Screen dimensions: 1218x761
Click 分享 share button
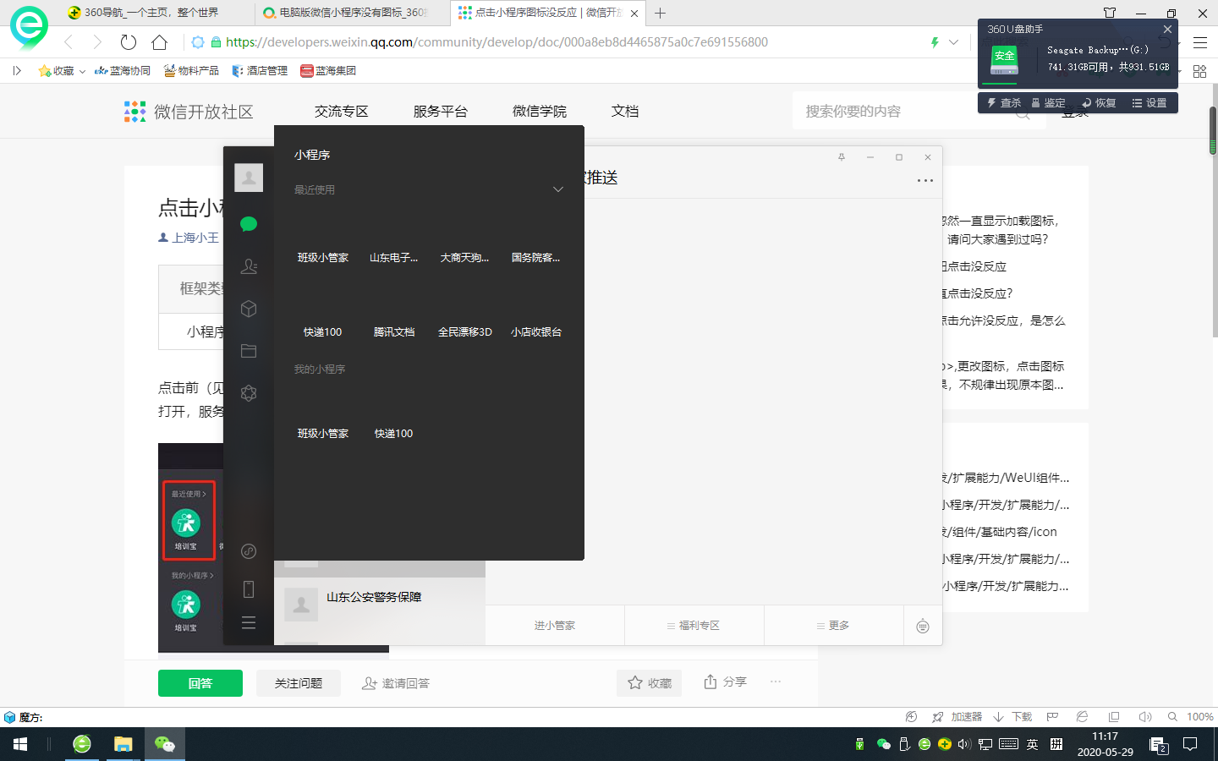[726, 682]
